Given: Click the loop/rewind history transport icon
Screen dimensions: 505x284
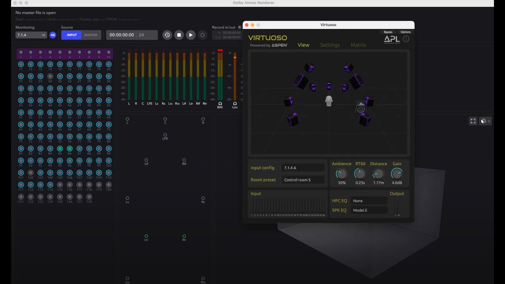Looking at the screenshot, I should pyautogui.click(x=167, y=35).
